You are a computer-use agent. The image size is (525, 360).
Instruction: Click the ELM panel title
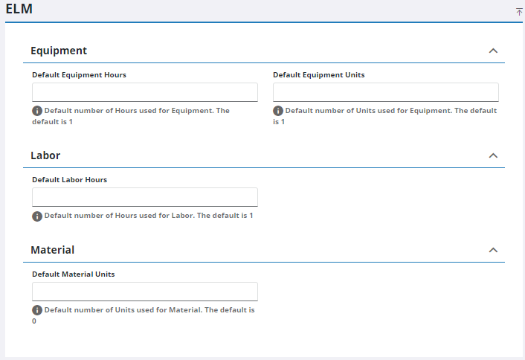point(19,10)
